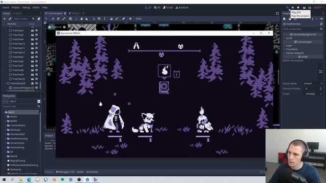
Task: Toggle visibility of StaticBody2D node
Action: pos(37,83)
